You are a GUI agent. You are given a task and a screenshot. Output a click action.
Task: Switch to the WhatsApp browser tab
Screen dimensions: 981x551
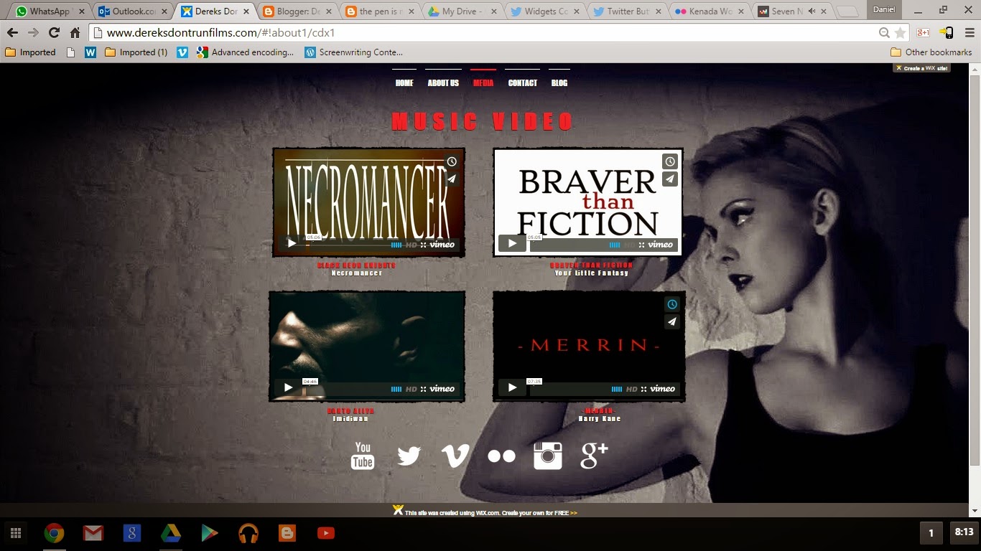point(50,11)
